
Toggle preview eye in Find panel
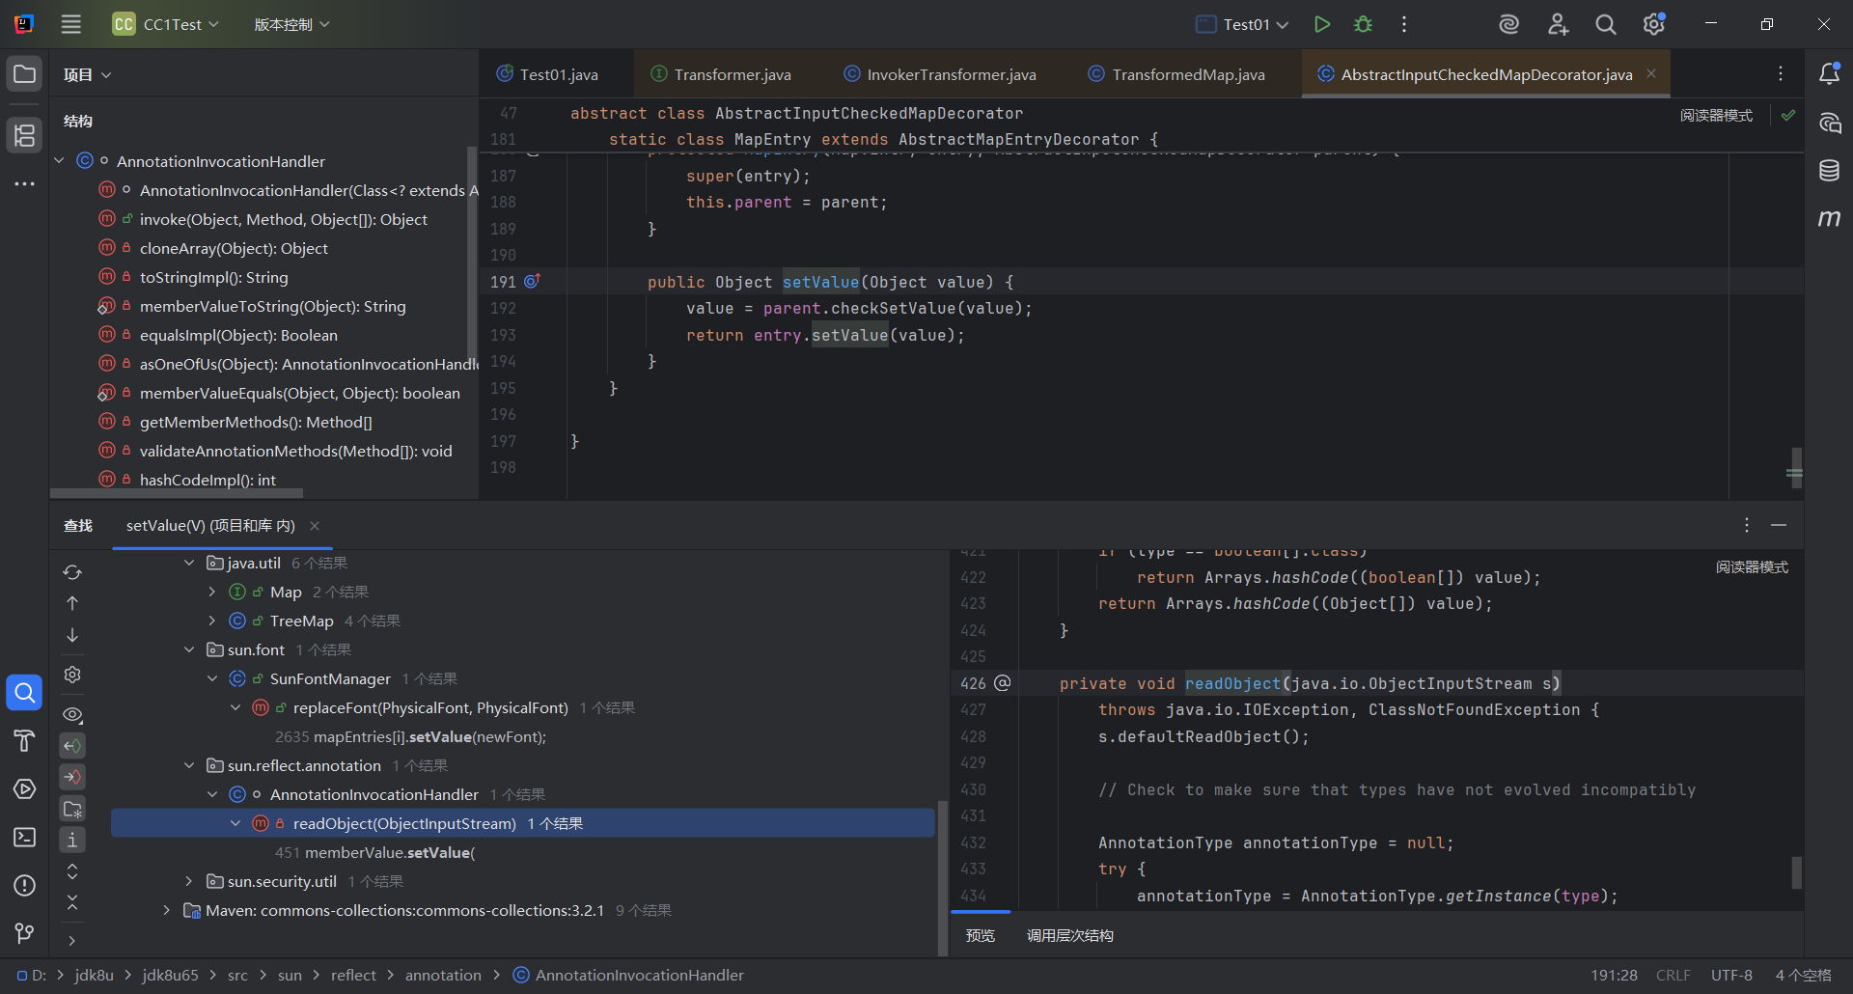[72, 715]
